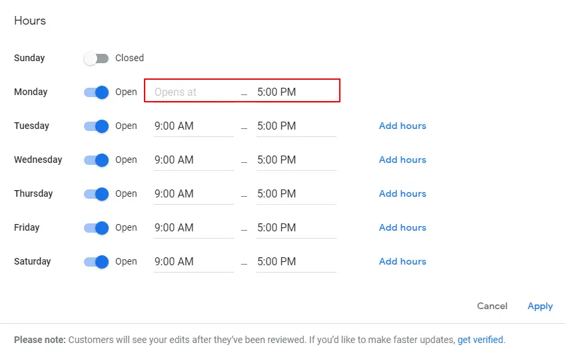Screen dimensions: 565x353
Task: Click Add hours for Thursday
Action: point(402,193)
